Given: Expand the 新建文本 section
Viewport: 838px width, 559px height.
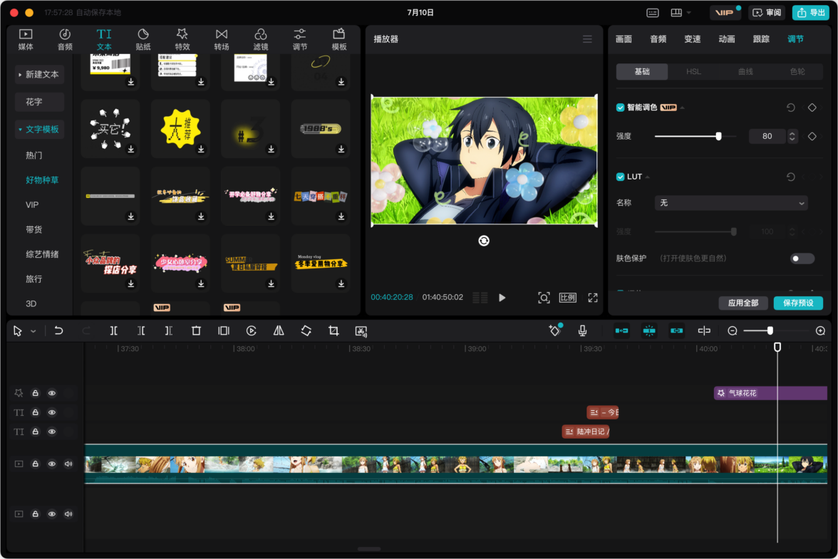Looking at the screenshot, I should (38, 75).
